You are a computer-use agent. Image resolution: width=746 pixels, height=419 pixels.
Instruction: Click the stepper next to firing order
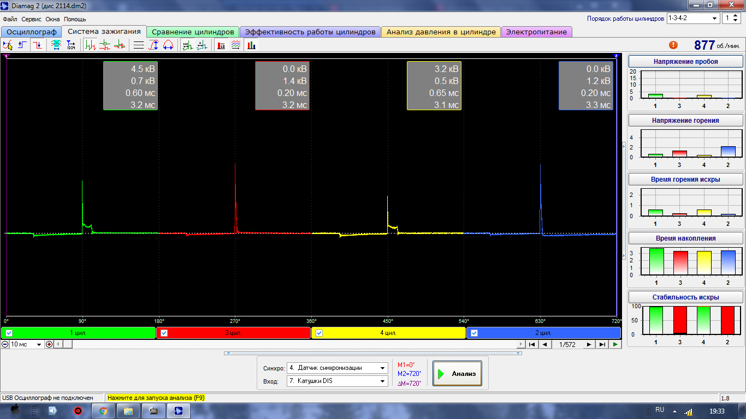click(736, 18)
